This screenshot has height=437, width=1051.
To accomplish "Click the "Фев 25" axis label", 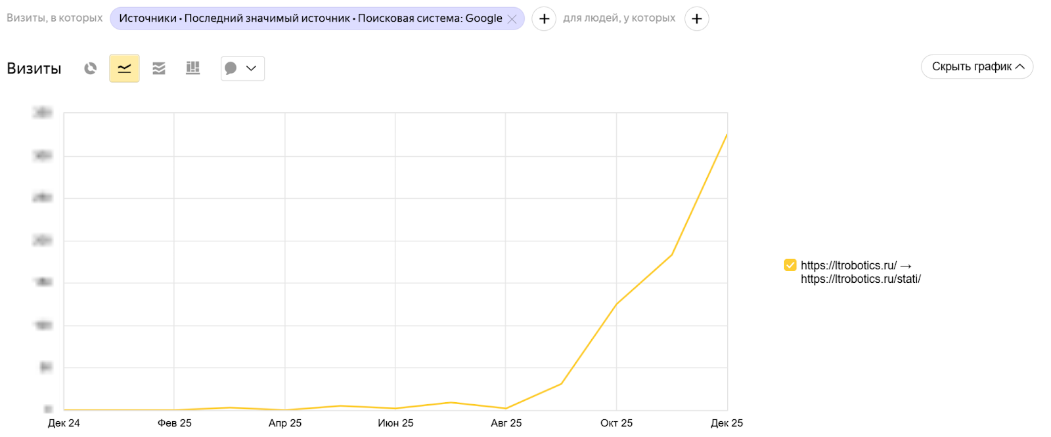I will (x=175, y=423).
